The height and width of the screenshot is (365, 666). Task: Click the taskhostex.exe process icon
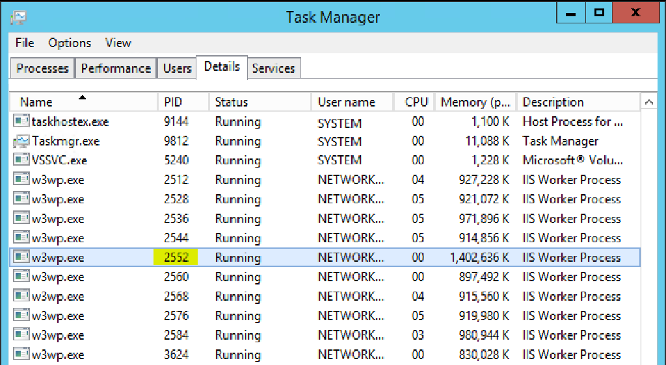[x=21, y=121]
